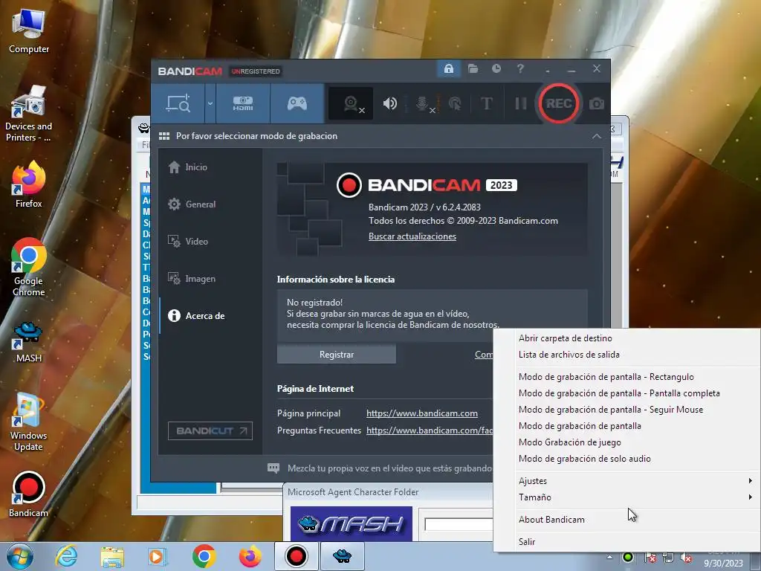The image size is (761, 571).
Task: Open MASH desktop shortcut
Action: click(29, 342)
